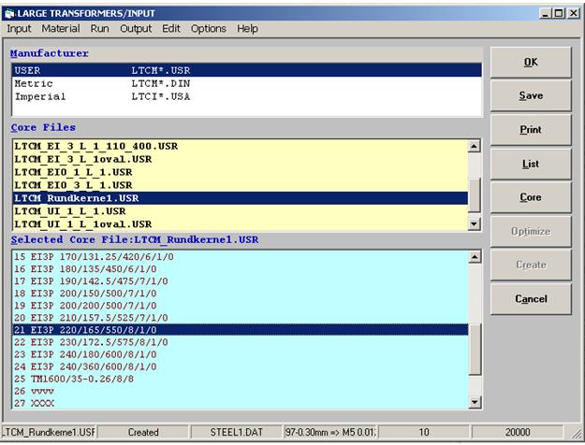Click status bar value 20000

point(517,432)
